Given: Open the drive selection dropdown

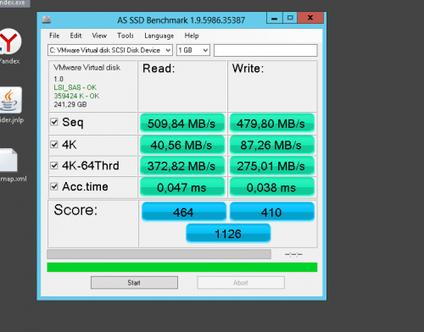Looking at the screenshot, I should pyautogui.click(x=110, y=50).
